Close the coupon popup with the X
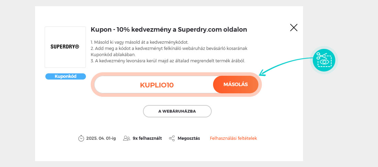 point(293,28)
